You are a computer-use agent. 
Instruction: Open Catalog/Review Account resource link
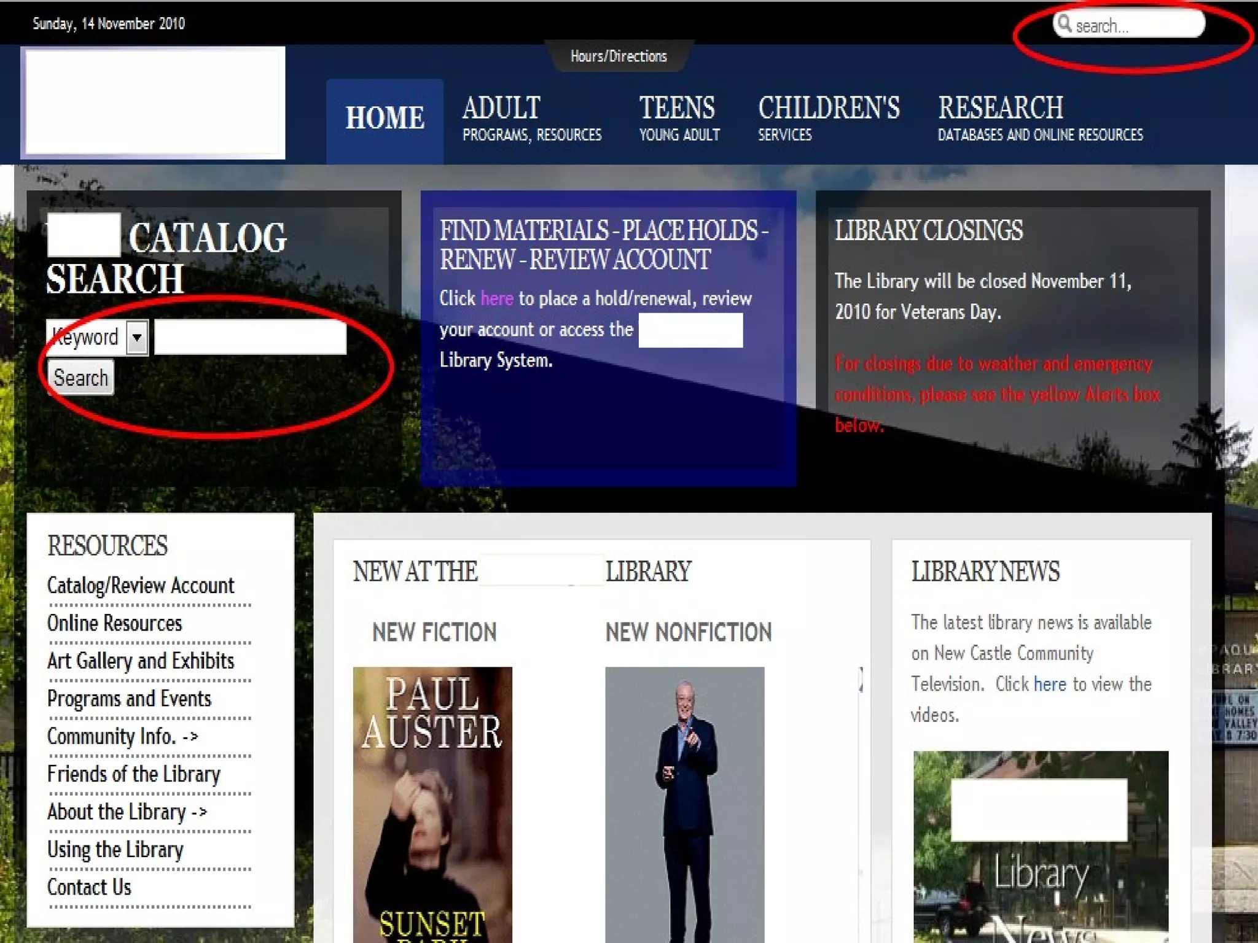tap(141, 586)
